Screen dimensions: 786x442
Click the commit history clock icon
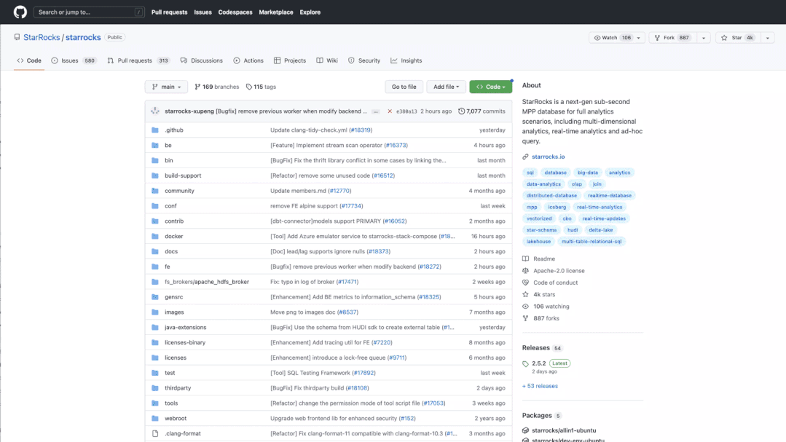coord(461,111)
